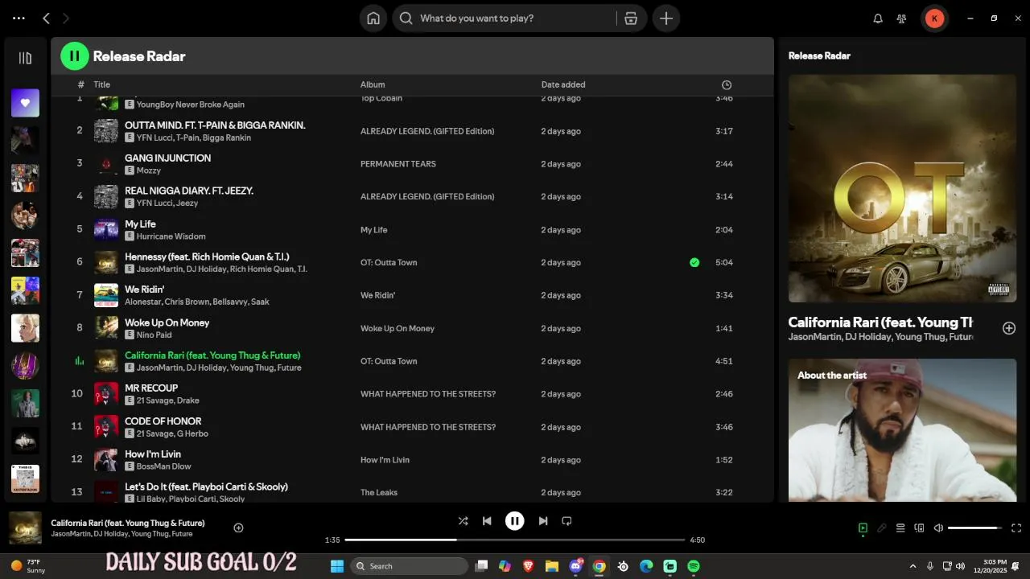
Task: Open the three-dots app menu
Action: tap(19, 18)
